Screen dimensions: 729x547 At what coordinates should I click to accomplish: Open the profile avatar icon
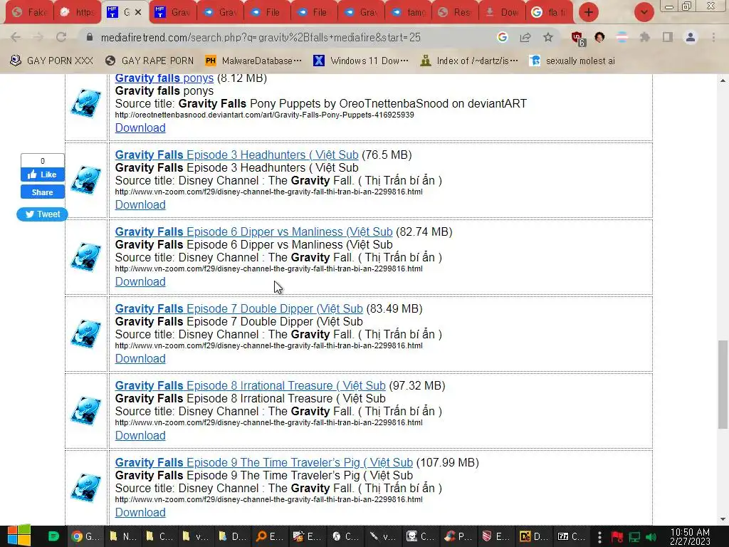(x=691, y=37)
